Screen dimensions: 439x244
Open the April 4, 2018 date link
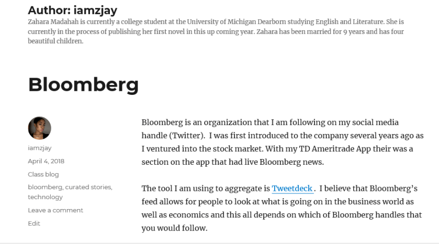pyautogui.click(x=46, y=161)
